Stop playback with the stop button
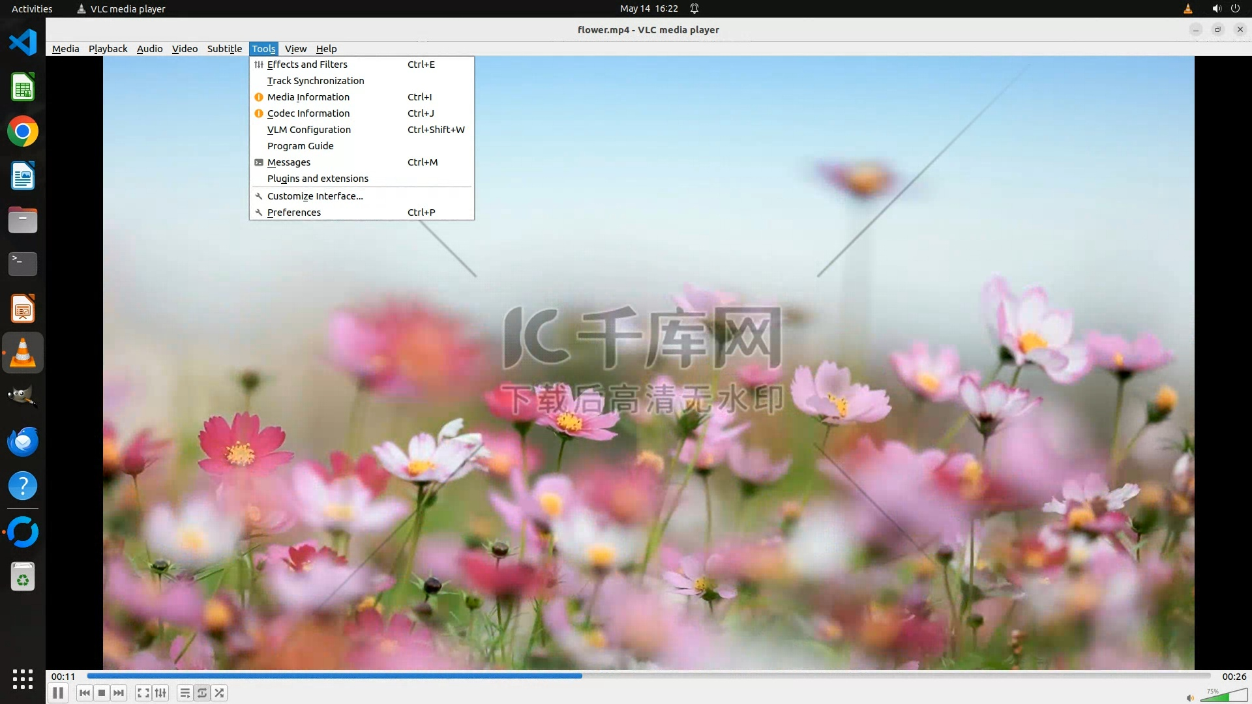The height and width of the screenshot is (704, 1252). [102, 693]
